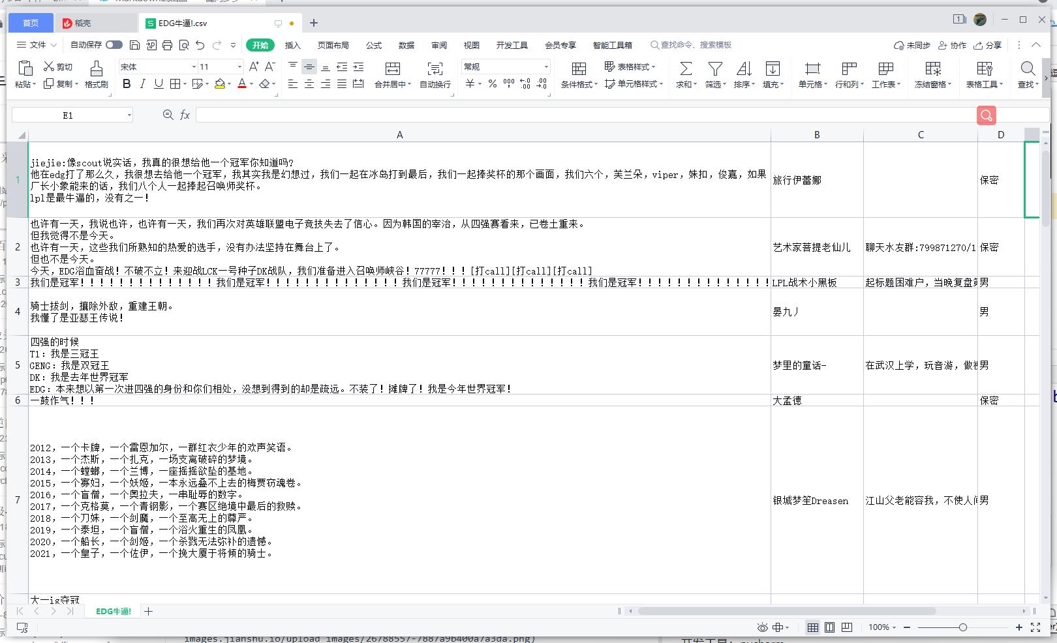
Task: Click the percent style icon
Action: click(492, 83)
